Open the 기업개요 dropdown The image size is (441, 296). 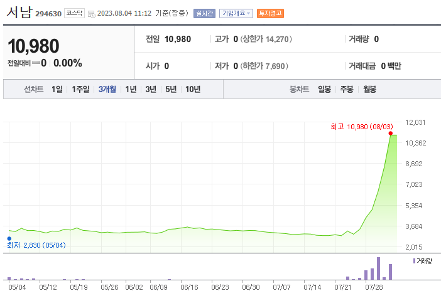coord(236,13)
